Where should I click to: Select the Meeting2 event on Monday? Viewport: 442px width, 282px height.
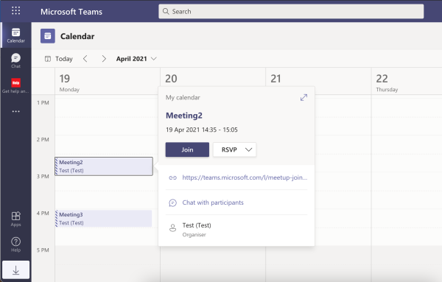click(x=104, y=166)
